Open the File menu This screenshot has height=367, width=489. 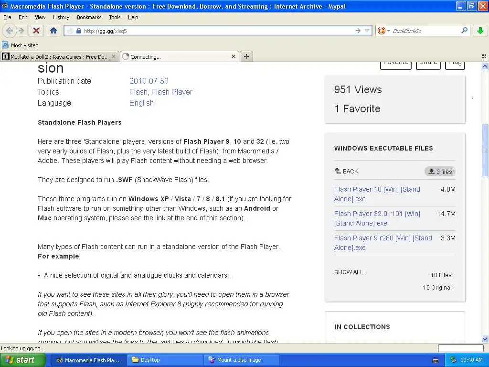(7, 17)
